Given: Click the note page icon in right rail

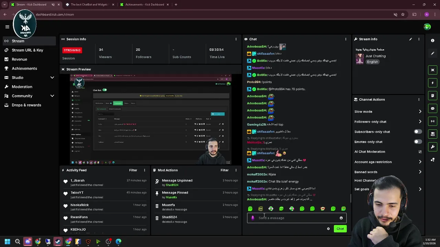Looking at the screenshot, I should tap(432, 96).
